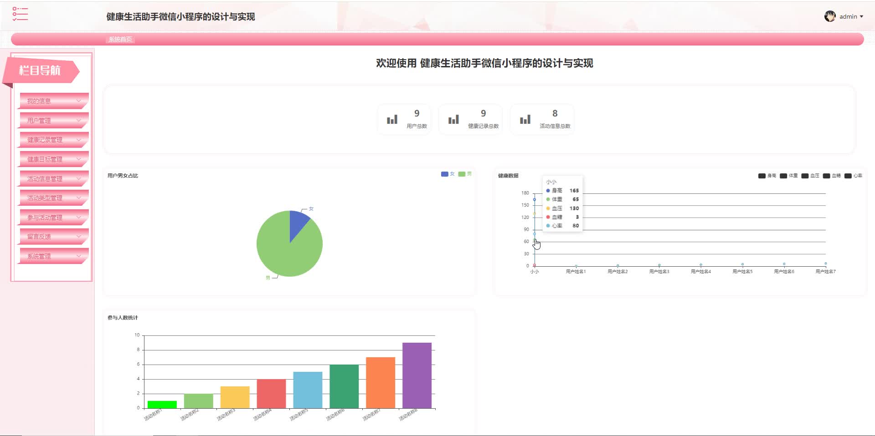875x436 pixels.
Task: Click the chevron beside 参与活动管理
Action: (x=79, y=218)
